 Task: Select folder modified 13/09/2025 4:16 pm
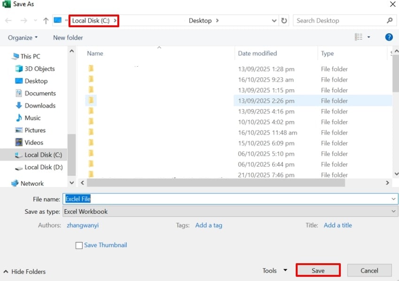tap(238, 111)
